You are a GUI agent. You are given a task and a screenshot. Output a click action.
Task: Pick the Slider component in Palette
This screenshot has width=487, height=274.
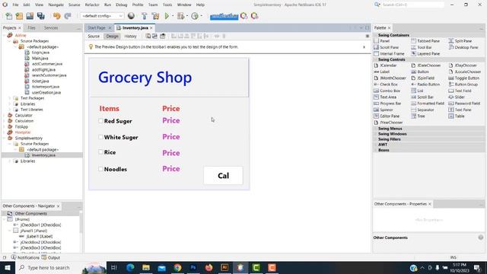click(457, 97)
